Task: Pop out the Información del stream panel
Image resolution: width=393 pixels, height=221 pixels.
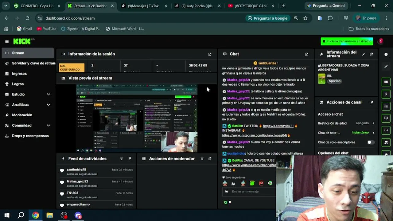Action: point(371,54)
